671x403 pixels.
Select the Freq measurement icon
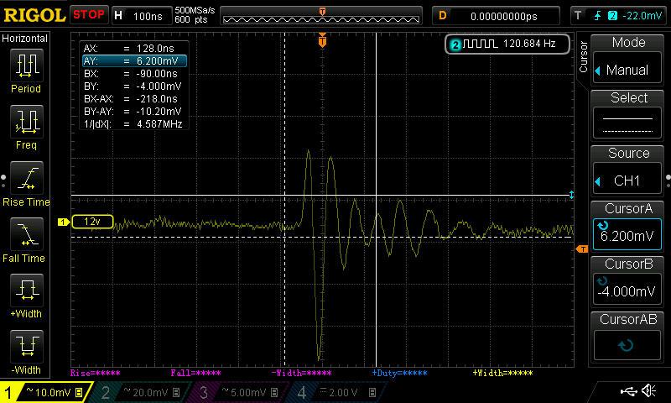[x=26, y=121]
